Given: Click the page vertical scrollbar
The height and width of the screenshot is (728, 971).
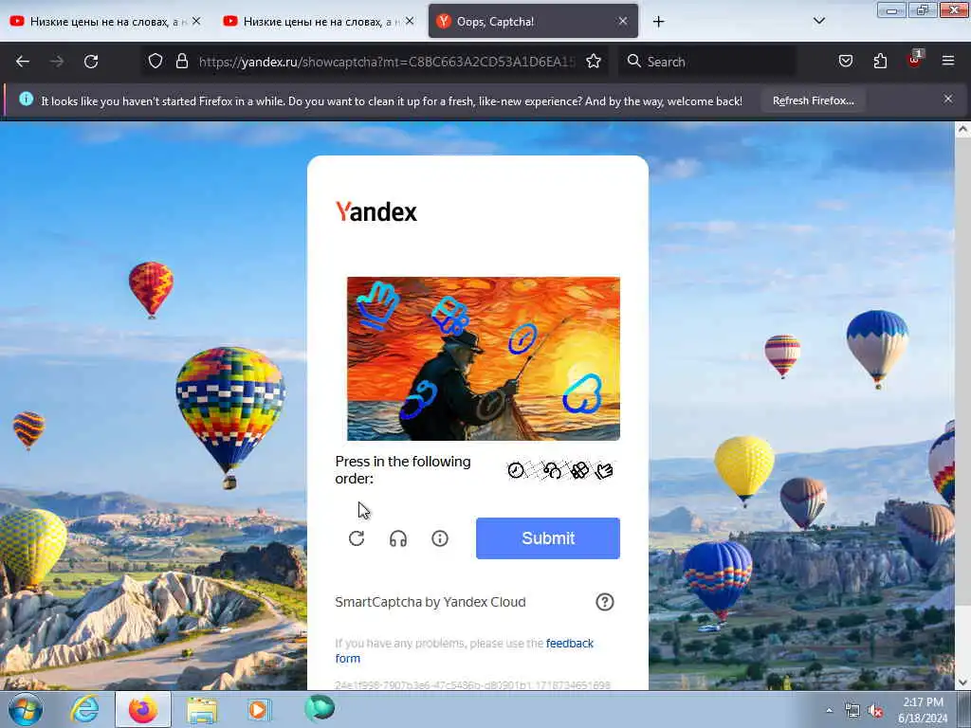Looking at the screenshot, I should click(x=962, y=406).
